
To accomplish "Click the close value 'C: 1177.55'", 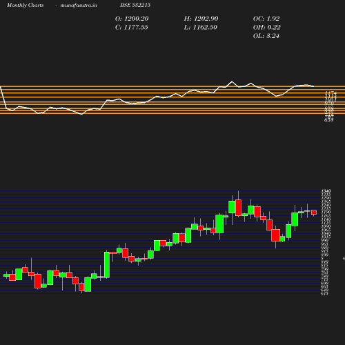I will (x=132, y=27).
